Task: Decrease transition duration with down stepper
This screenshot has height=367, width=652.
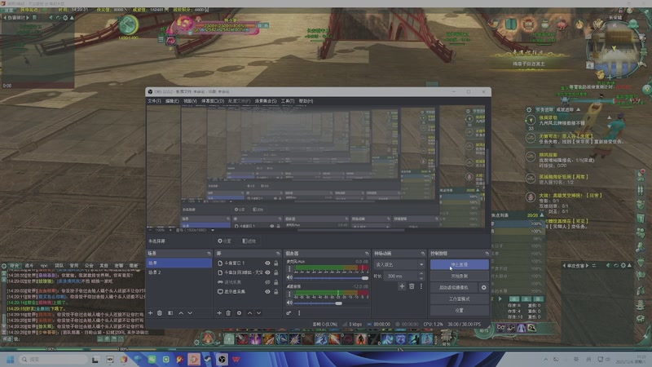Action: coord(421,278)
